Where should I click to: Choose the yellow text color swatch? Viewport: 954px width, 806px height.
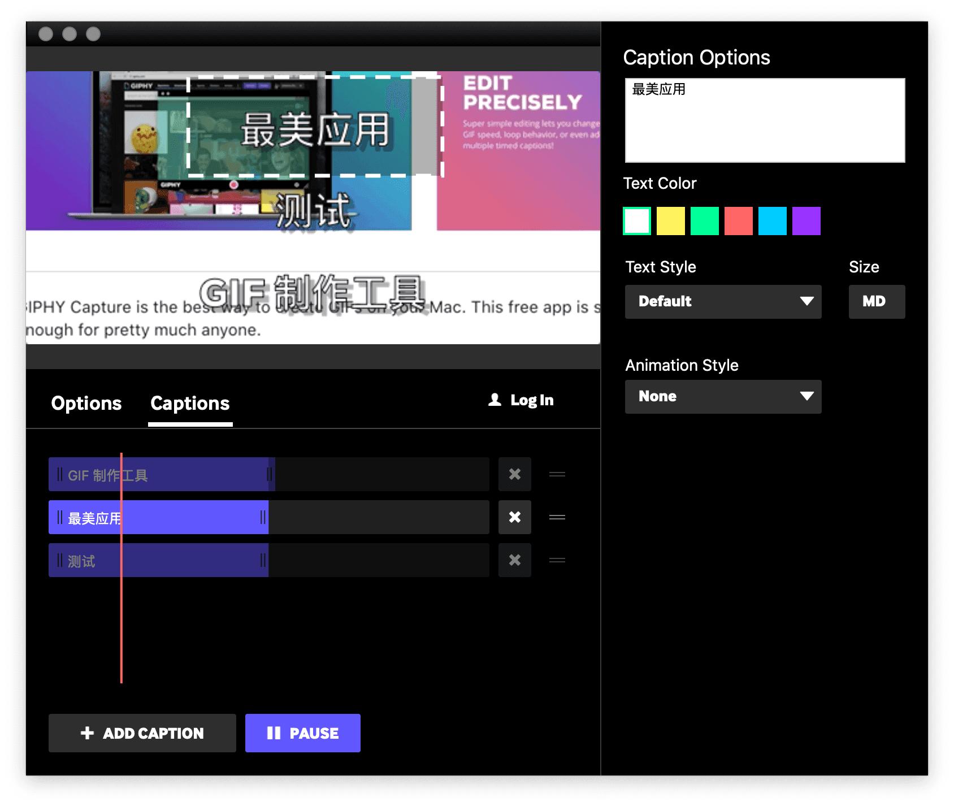pyautogui.click(x=670, y=221)
